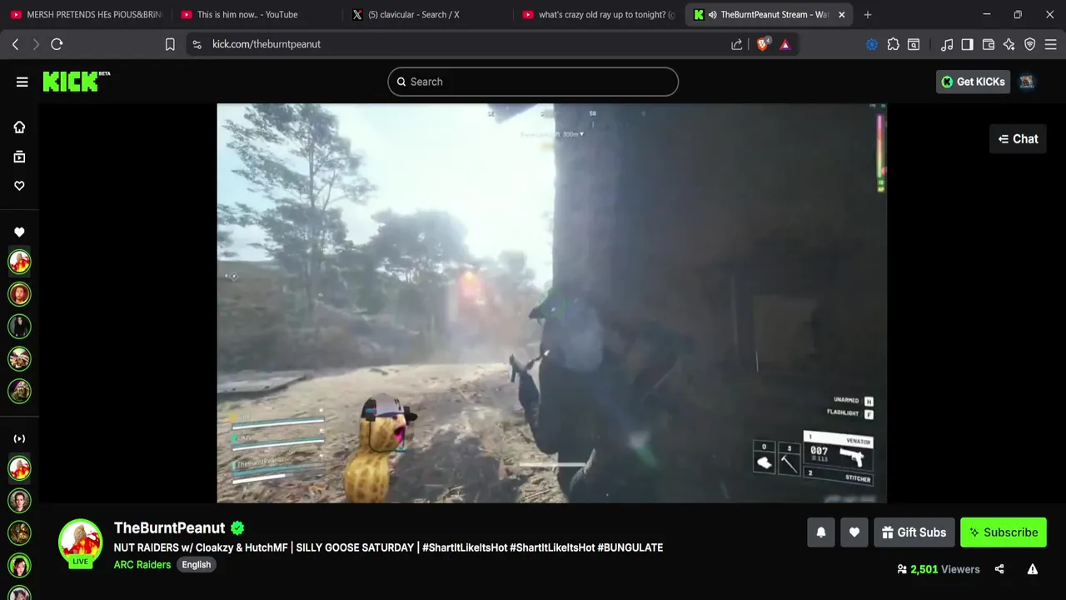Viewport: 1066px width, 600px height.
Task: Switch to clavicular Search X tab
Action: [426, 15]
